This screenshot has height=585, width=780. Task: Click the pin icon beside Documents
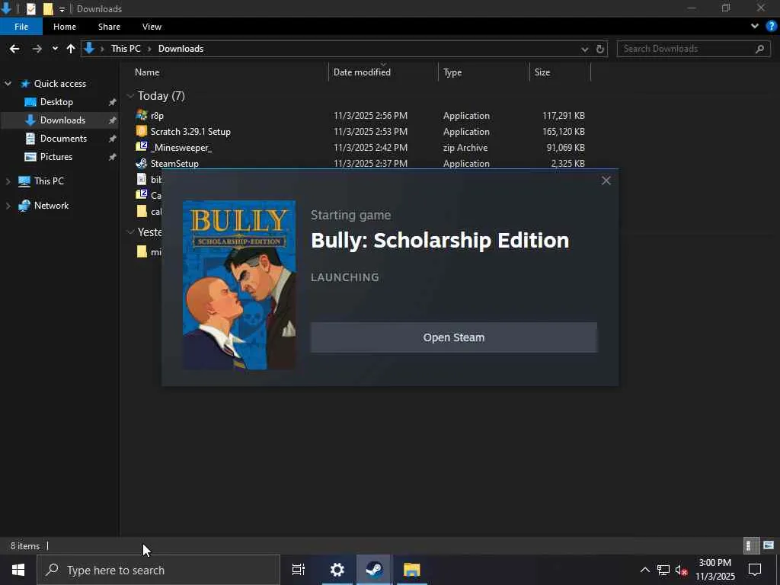click(x=113, y=139)
